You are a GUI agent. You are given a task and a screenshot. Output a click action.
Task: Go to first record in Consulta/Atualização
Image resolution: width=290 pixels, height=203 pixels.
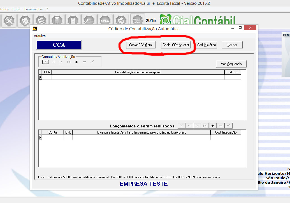(45, 62)
